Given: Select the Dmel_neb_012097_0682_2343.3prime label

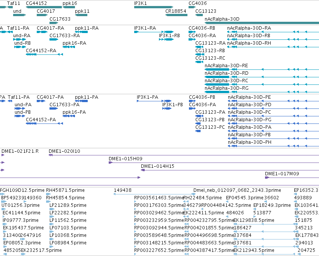Looking at the screenshot, I should (237, 190).
